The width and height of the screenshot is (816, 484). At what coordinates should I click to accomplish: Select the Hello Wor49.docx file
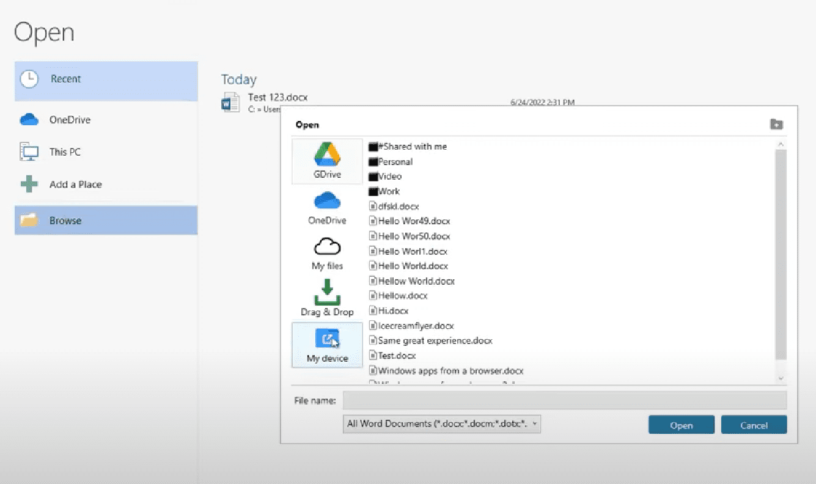point(410,221)
